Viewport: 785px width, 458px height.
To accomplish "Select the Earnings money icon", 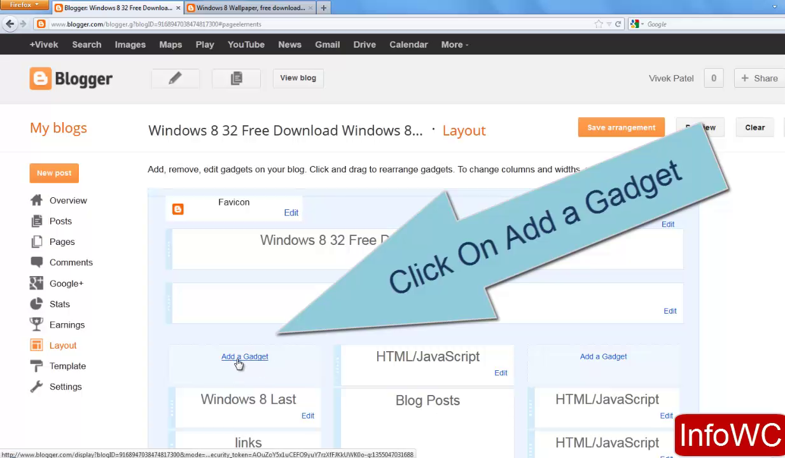I will click(x=36, y=324).
